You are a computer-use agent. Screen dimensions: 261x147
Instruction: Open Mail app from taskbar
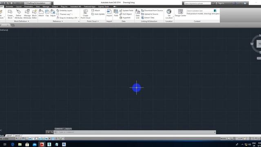coord(34,144)
